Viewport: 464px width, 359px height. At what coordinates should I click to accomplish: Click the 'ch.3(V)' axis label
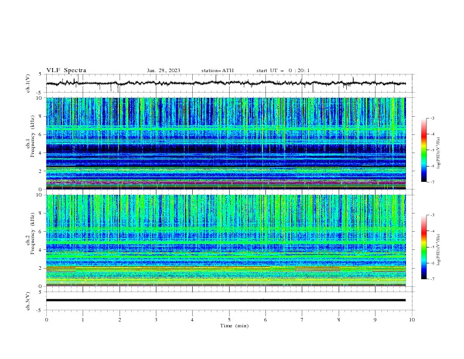[x=28, y=301]
